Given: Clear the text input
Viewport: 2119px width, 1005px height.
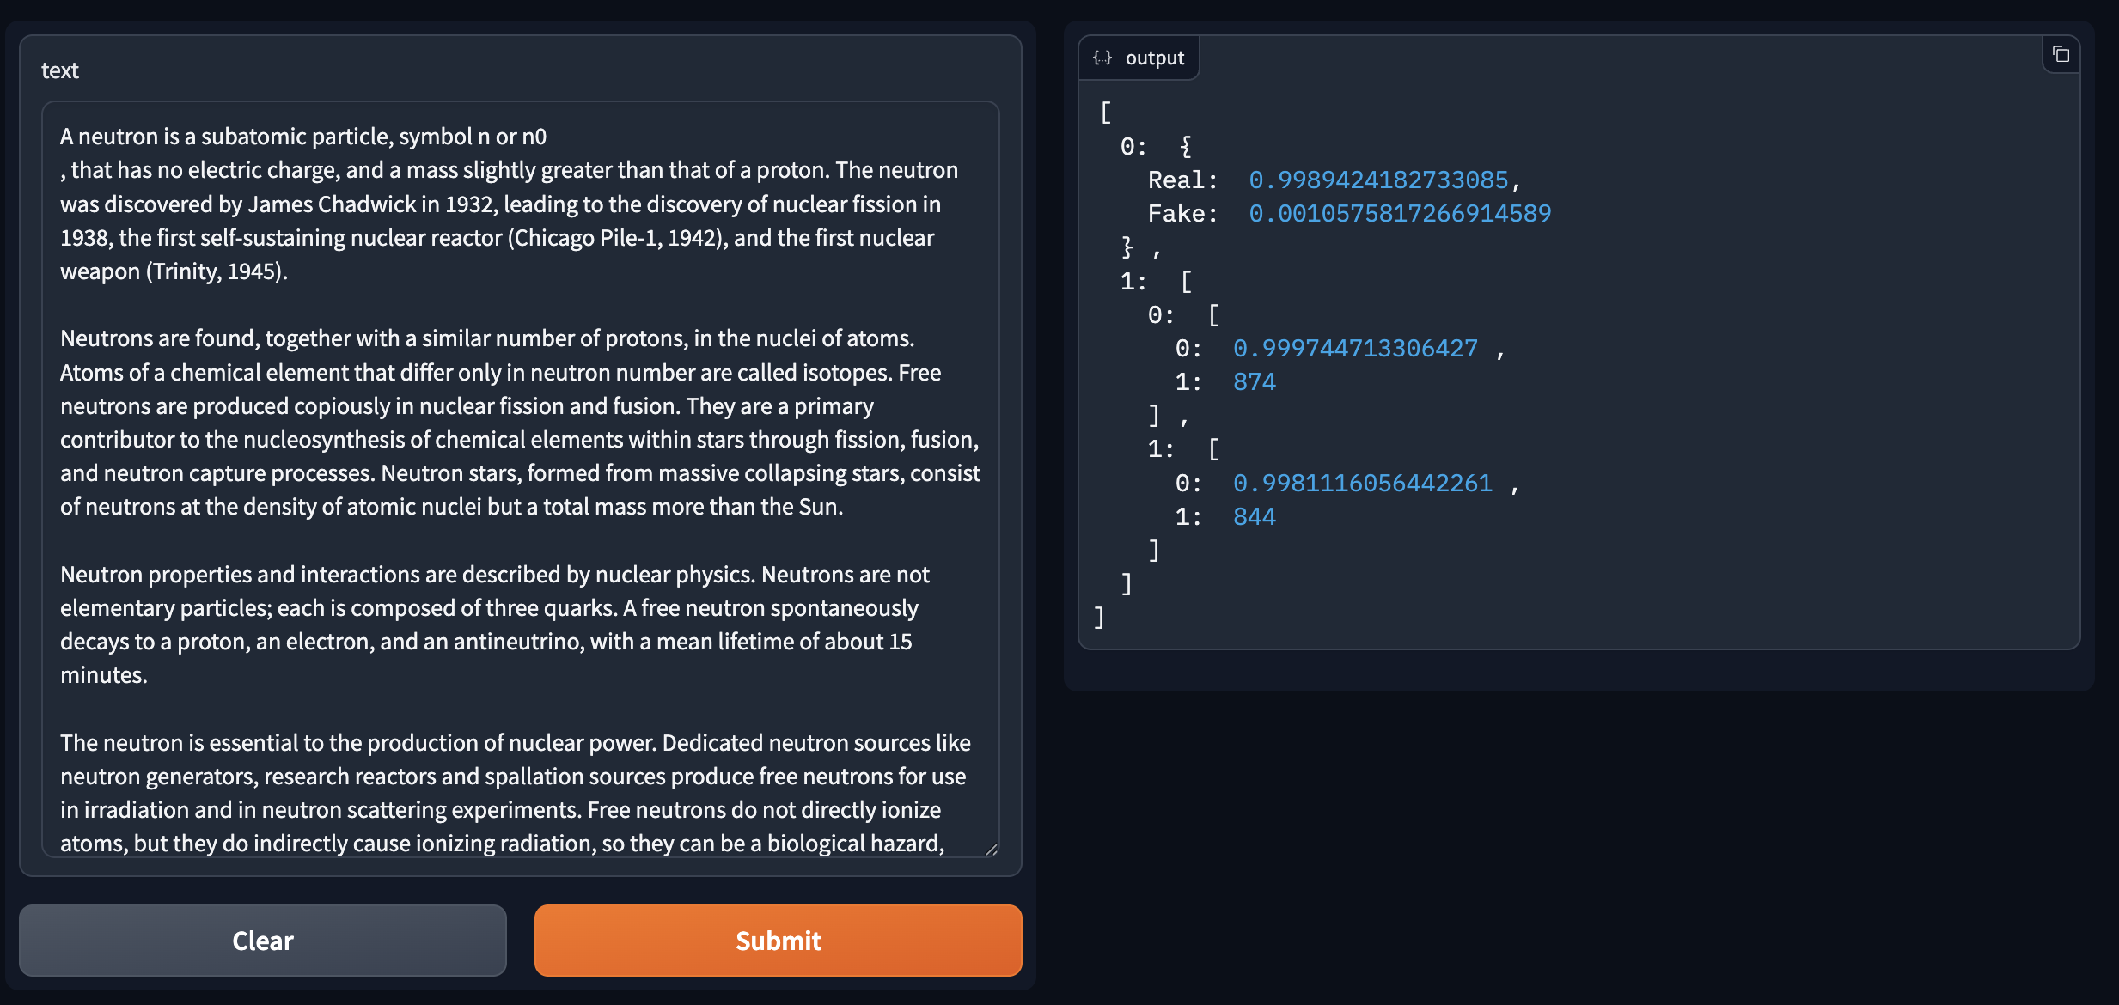Looking at the screenshot, I should [x=263, y=941].
